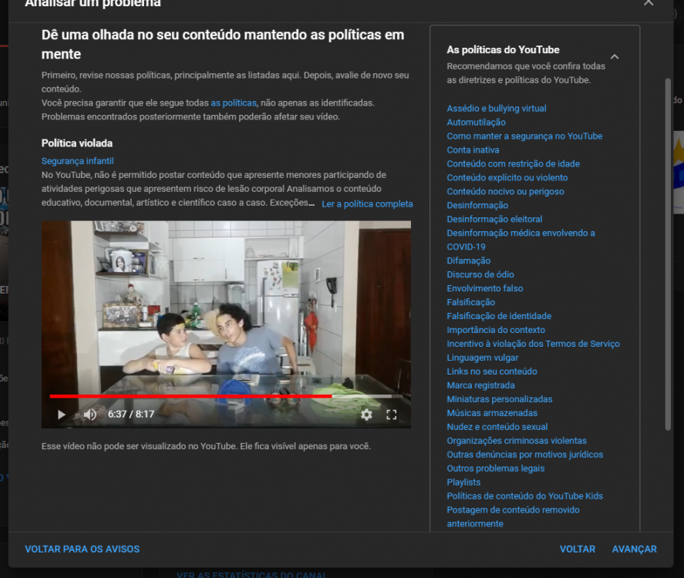Open Desinformação médica envolvendo a COVID-19 link
This screenshot has height=578, width=684.
click(521, 240)
